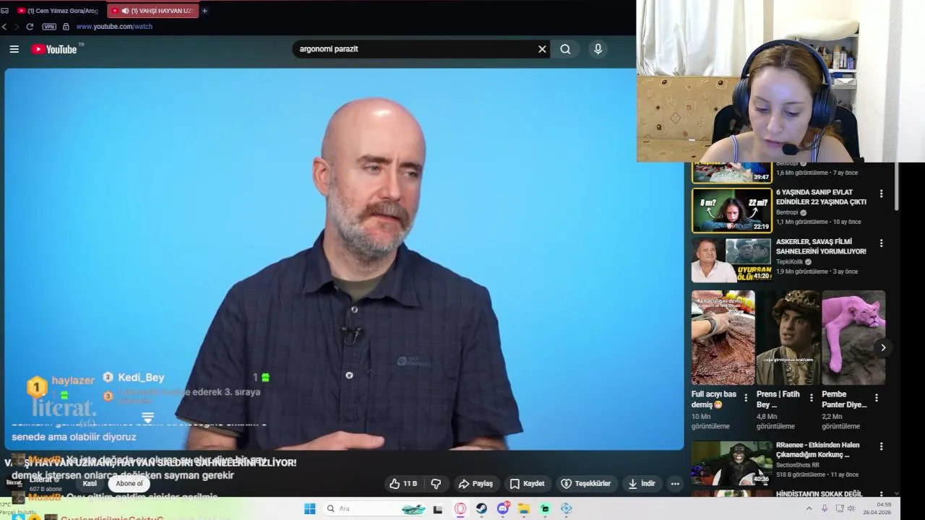Viewport: 925px width, 520px height.
Task: Open options for 'Prens | Fatih Bey' short
Action: [811, 397]
